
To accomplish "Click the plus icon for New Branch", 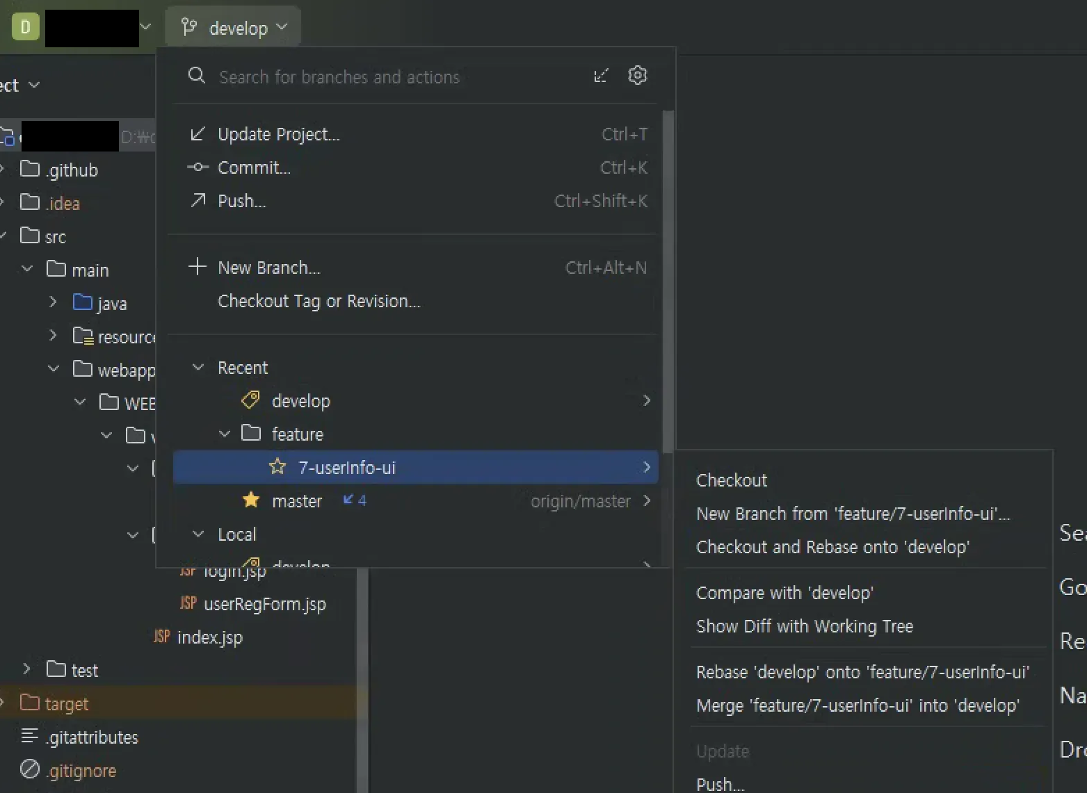I will pyautogui.click(x=198, y=267).
